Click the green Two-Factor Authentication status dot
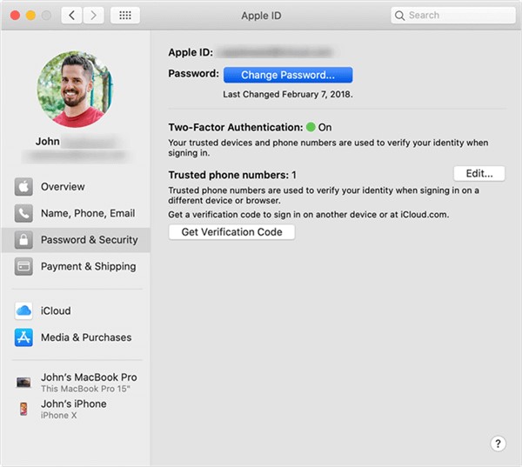The height and width of the screenshot is (467, 522). pos(311,127)
